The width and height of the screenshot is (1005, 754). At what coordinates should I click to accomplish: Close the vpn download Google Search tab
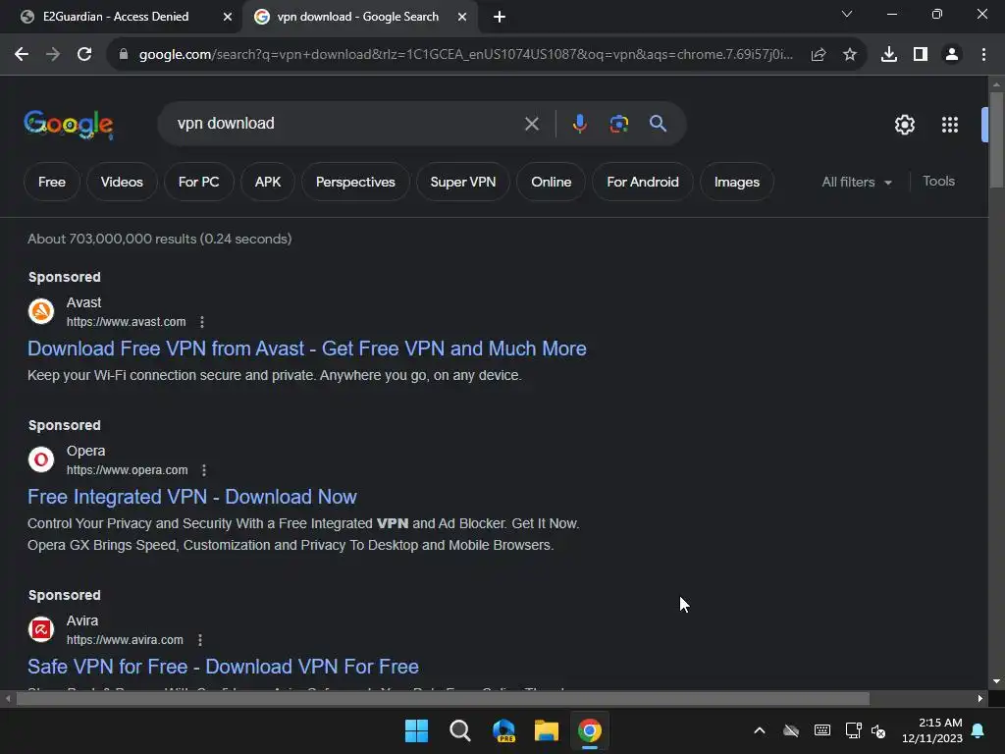click(x=462, y=18)
